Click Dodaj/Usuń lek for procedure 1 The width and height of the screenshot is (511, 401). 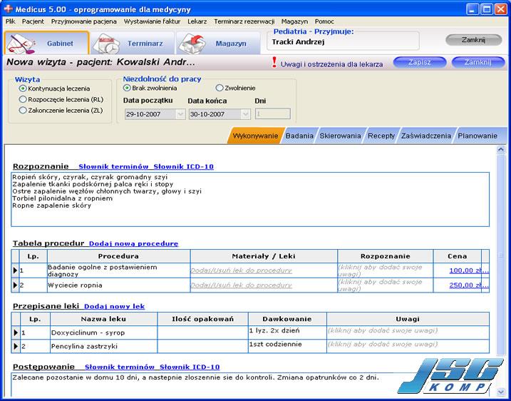coord(241,270)
